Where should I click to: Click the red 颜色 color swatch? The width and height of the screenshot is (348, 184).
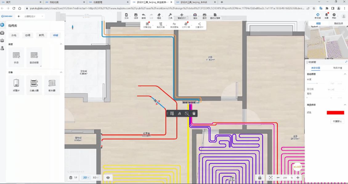[x=335, y=113]
